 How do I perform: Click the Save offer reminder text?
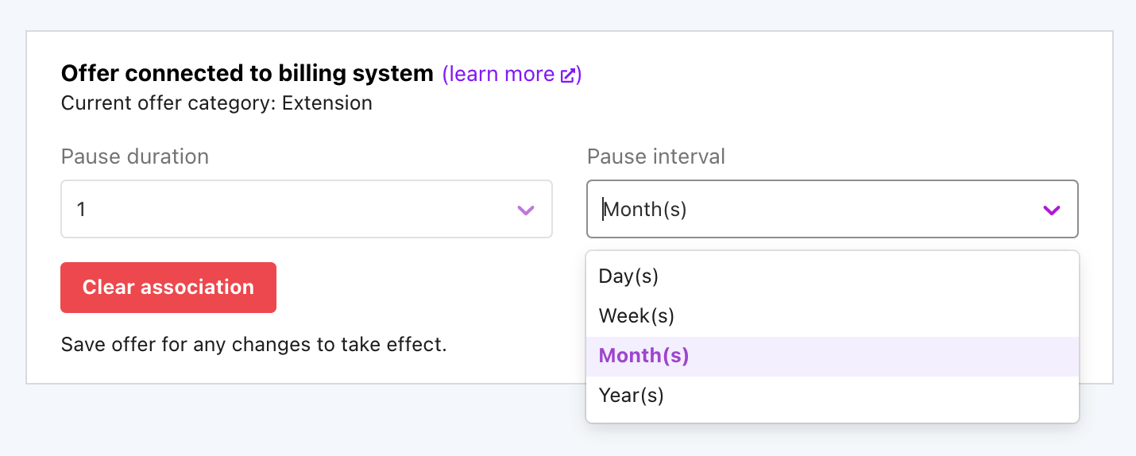pos(253,345)
